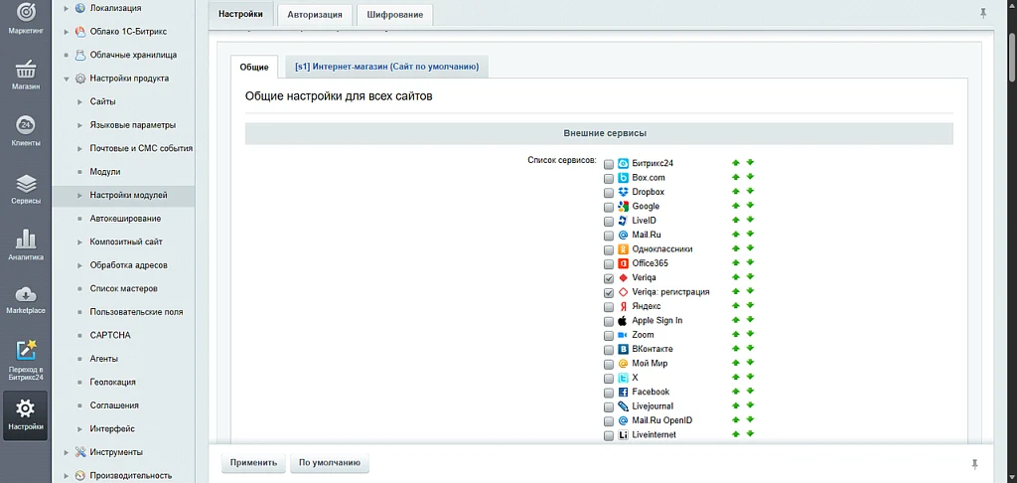Enable the Яндекс service checkbox
Screen dimensions: 1017x483
coord(609,306)
